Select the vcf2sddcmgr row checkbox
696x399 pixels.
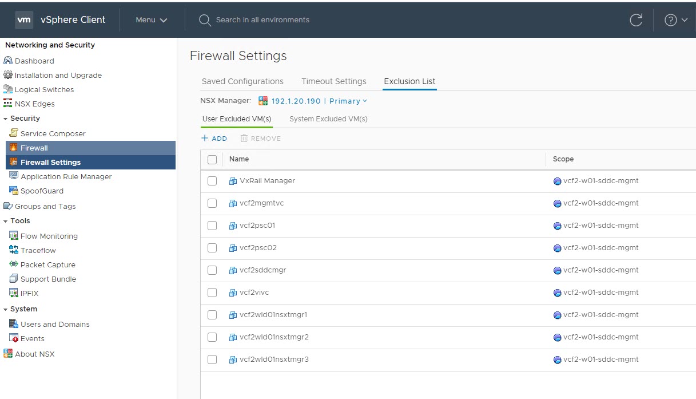tap(212, 270)
